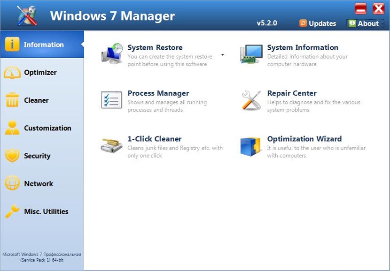Open the Optimization Wizard box icon
Image resolution: width=390 pixels, height=271 pixels.
(x=250, y=144)
